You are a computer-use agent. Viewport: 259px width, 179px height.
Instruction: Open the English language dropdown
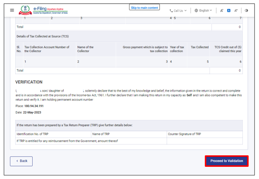tap(204, 11)
